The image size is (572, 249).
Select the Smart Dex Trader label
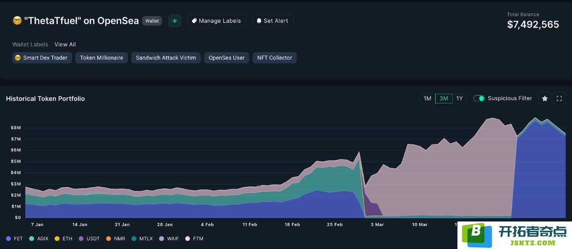coord(42,58)
